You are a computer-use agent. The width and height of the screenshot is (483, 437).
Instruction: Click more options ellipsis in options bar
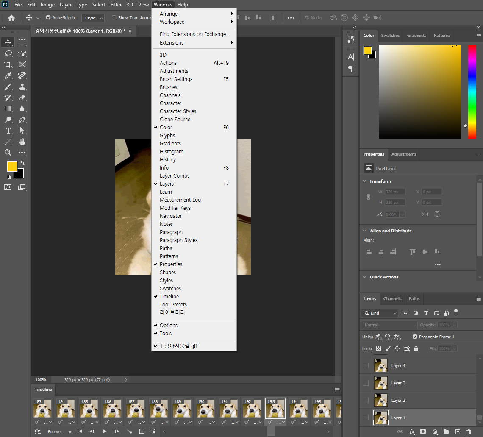pos(291,18)
